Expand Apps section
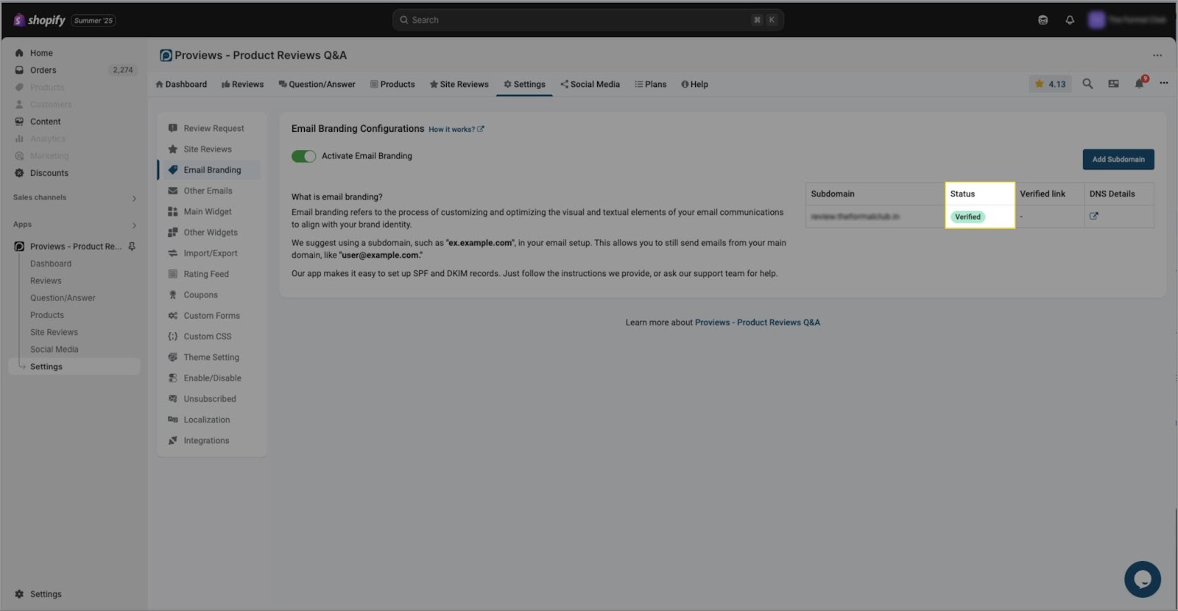 pyautogui.click(x=134, y=225)
